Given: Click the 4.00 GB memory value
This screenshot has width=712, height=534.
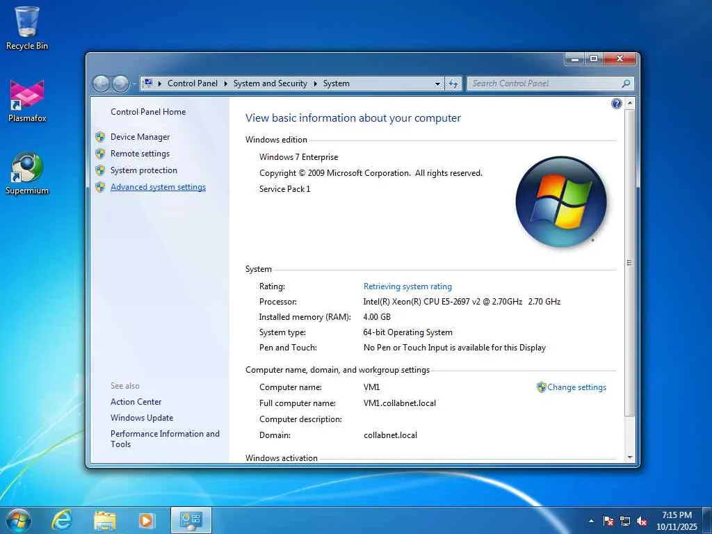Looking at the screenshot, I should coord(377,317).
